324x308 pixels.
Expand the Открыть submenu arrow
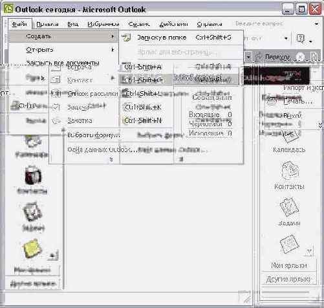(113, 50)
